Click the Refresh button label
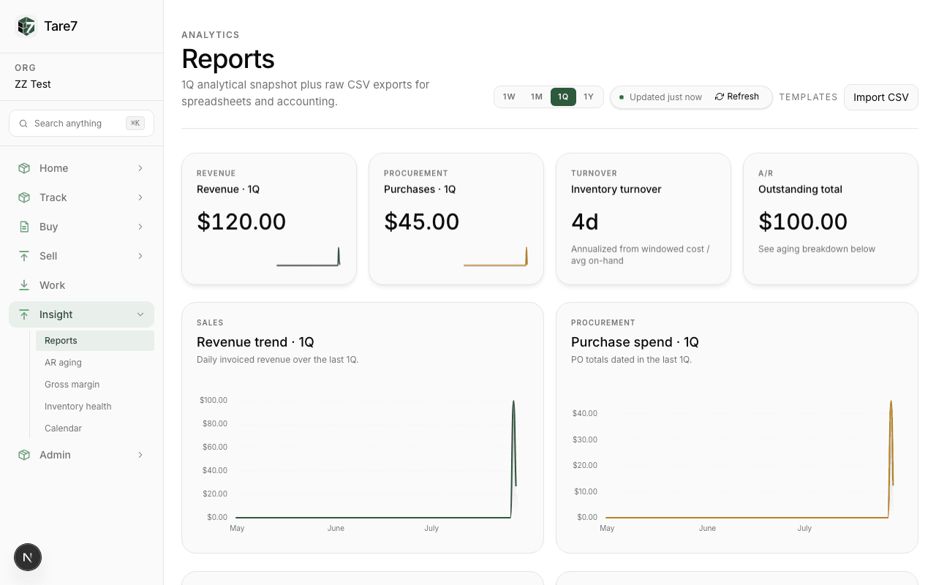Viewport: 936px width, 585px height. [x=743, y=97]
